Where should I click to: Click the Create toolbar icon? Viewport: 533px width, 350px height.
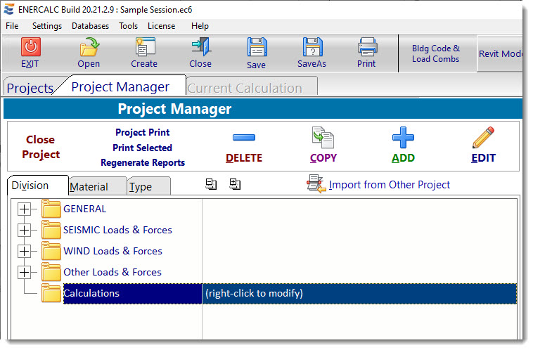[144, 47]
